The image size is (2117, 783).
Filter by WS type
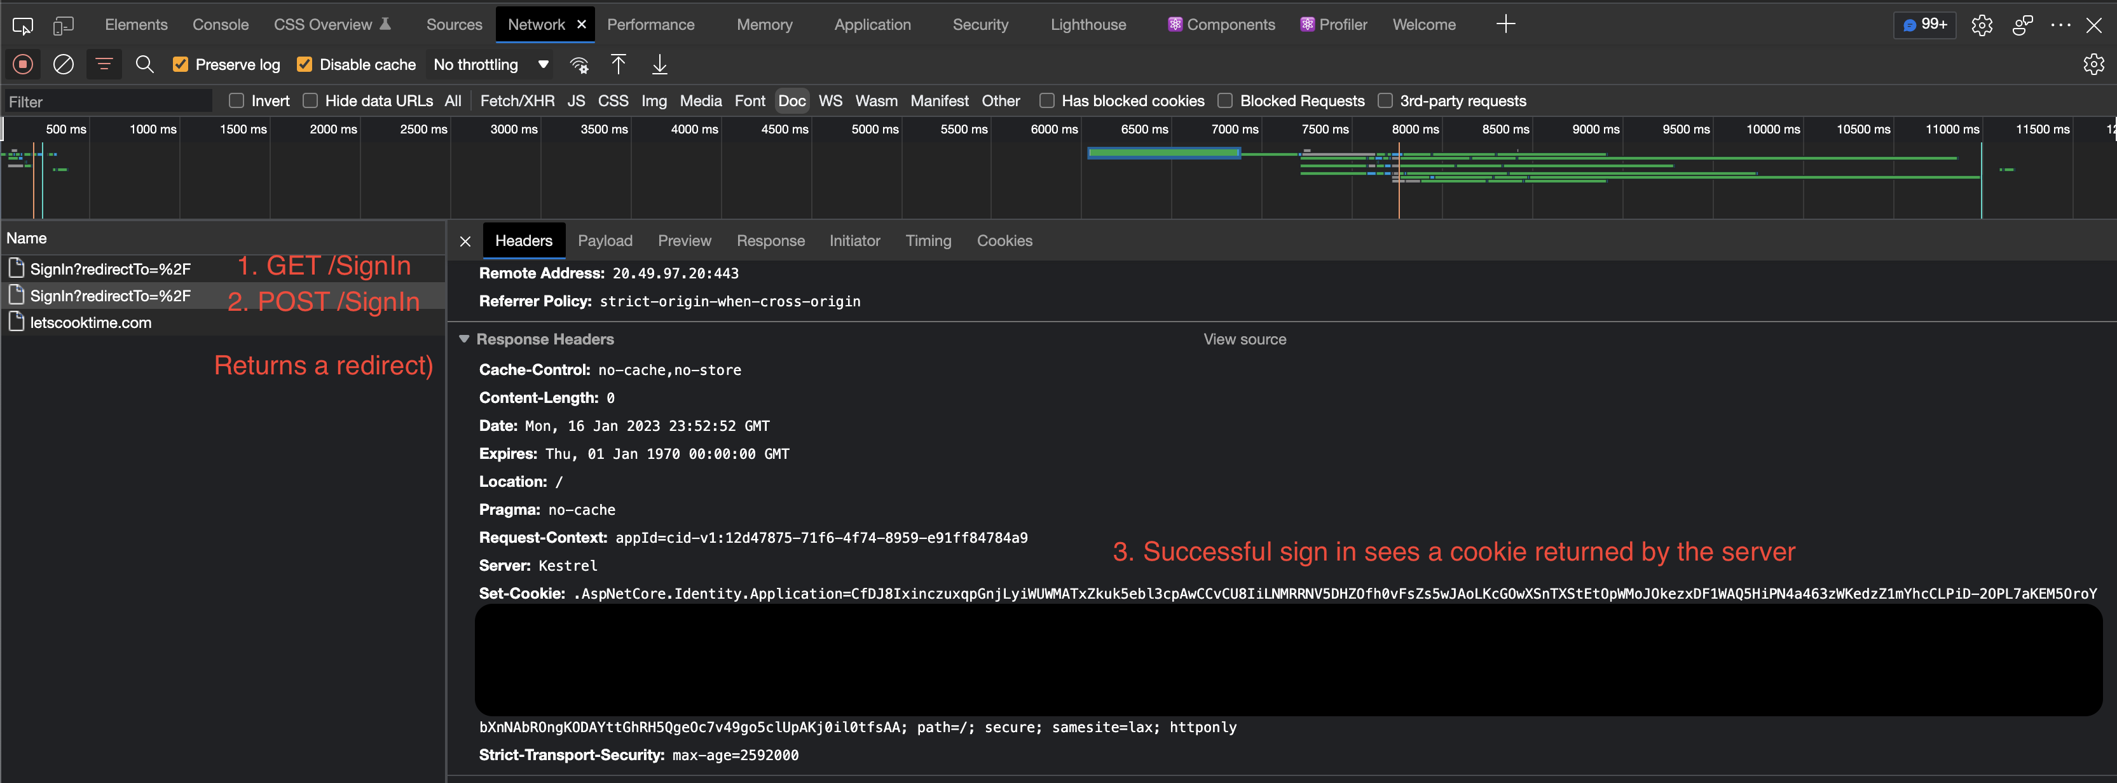tap(830, 101)
